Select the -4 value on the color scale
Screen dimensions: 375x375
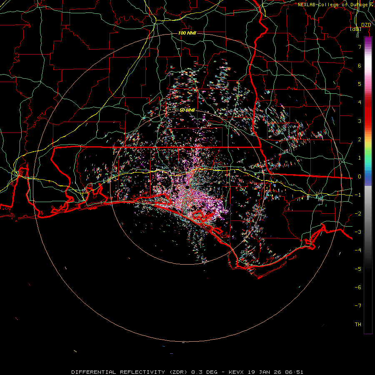pos(358,250)
